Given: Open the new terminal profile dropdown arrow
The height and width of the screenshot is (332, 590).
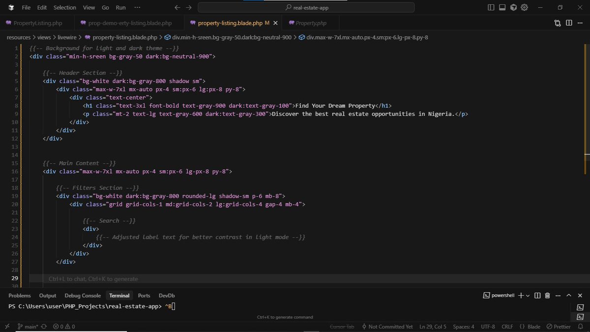Looking at the screenshot, I should (x=528, y=296).
